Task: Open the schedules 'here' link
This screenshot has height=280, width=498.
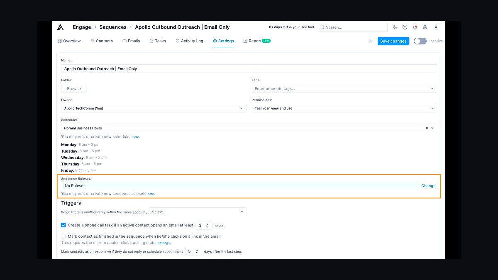Action: 136,137
